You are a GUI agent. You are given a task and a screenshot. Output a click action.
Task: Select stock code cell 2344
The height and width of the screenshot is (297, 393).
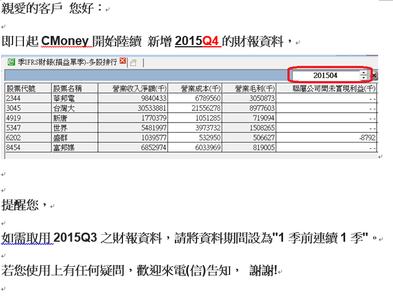(28, 98)
